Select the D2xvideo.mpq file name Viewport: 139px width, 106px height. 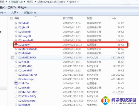click(x=27, y=101)
